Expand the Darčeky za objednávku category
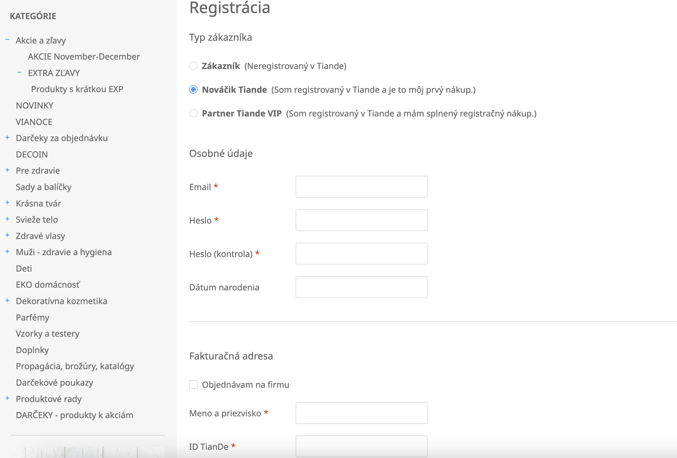677x458 pixels. click(7, 137)
